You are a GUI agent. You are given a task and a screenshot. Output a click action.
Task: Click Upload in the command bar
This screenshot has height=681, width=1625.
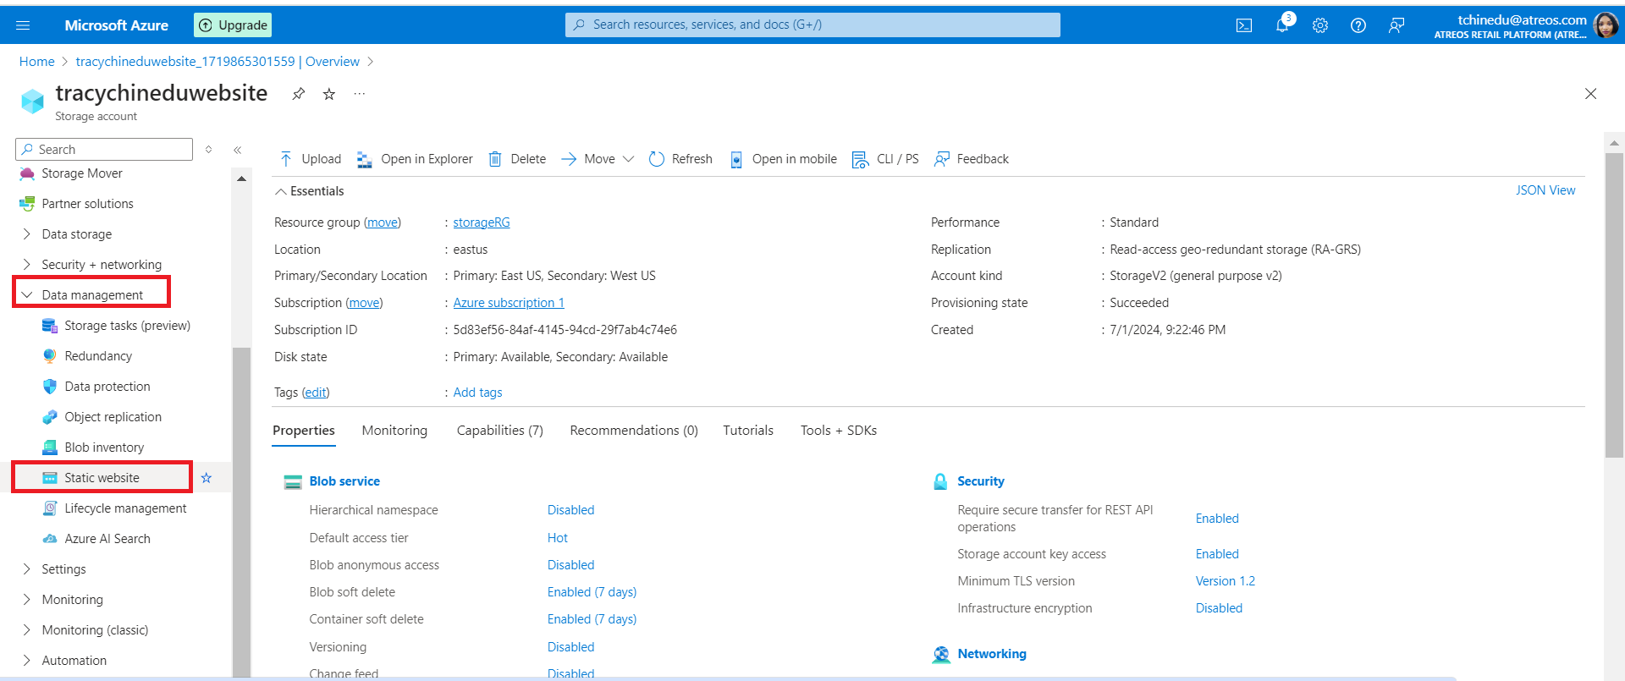pyautogui.click(x=310, y=159)
